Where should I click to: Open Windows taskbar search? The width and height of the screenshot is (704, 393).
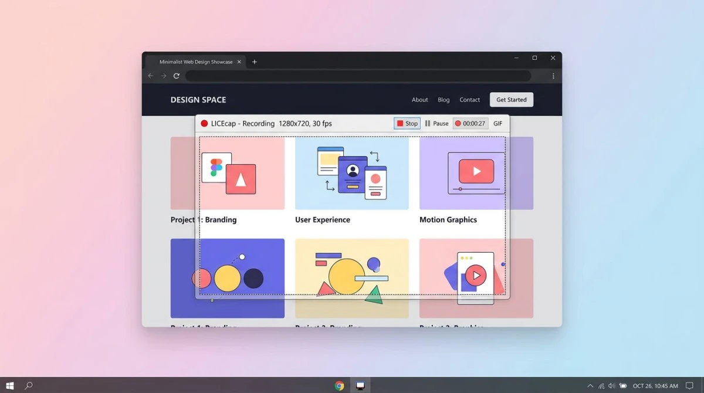28,385
